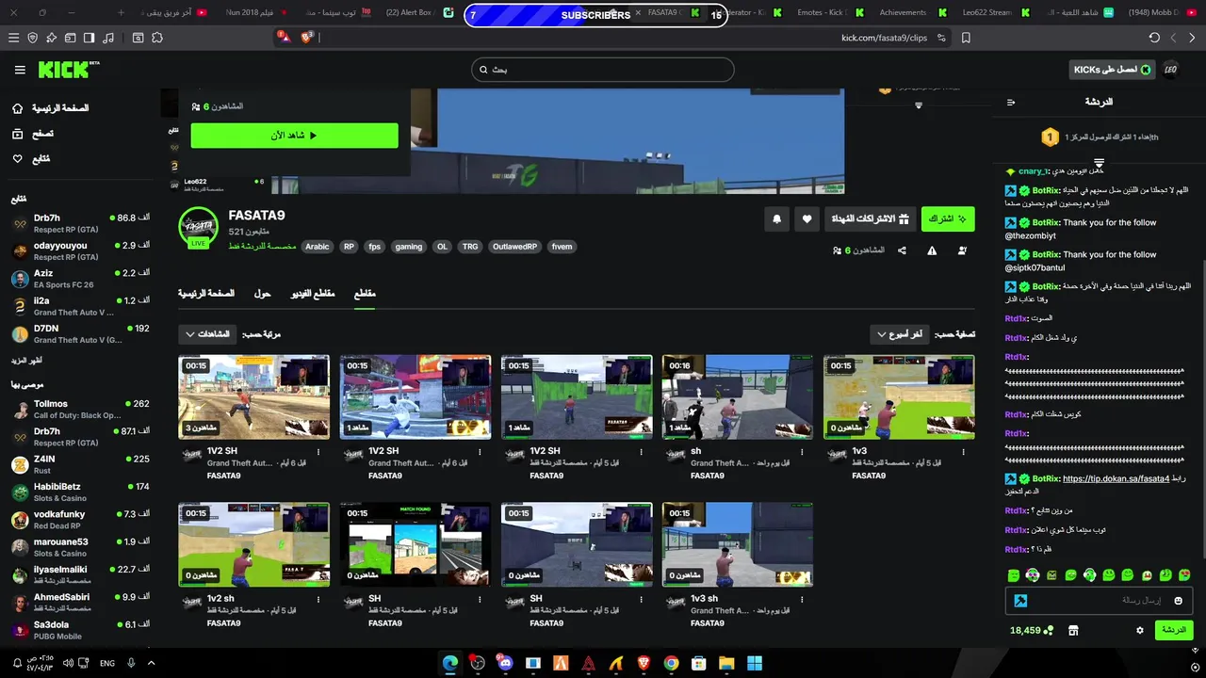1206x678 pixels.
Task: Open the first 1V2 SH clip with 3 views
Action: 253,397
